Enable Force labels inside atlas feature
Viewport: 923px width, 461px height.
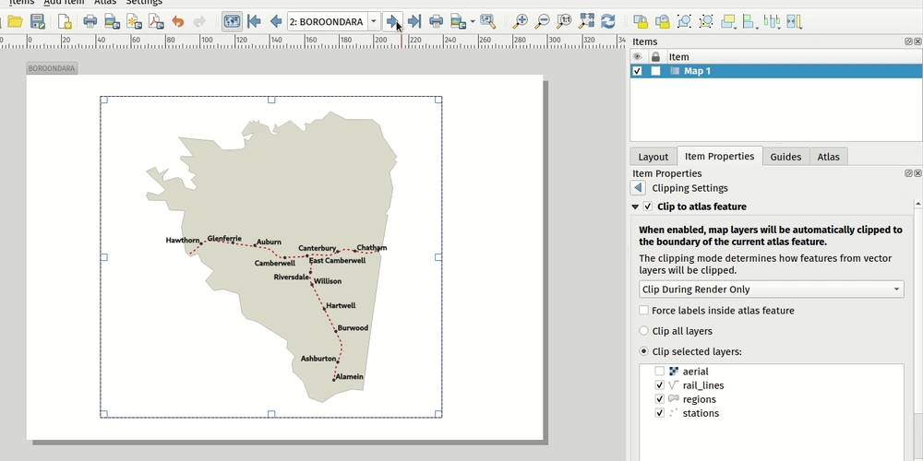tap(644, 311)
